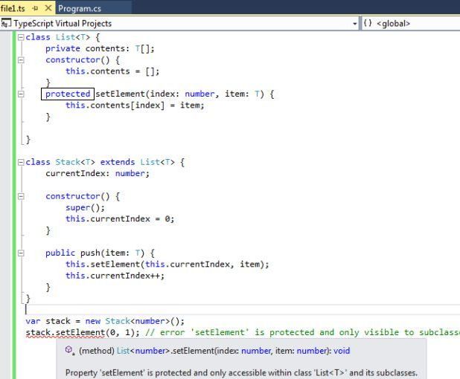
Task: Click the 'super();' call
Action: (x=85, y=207)
